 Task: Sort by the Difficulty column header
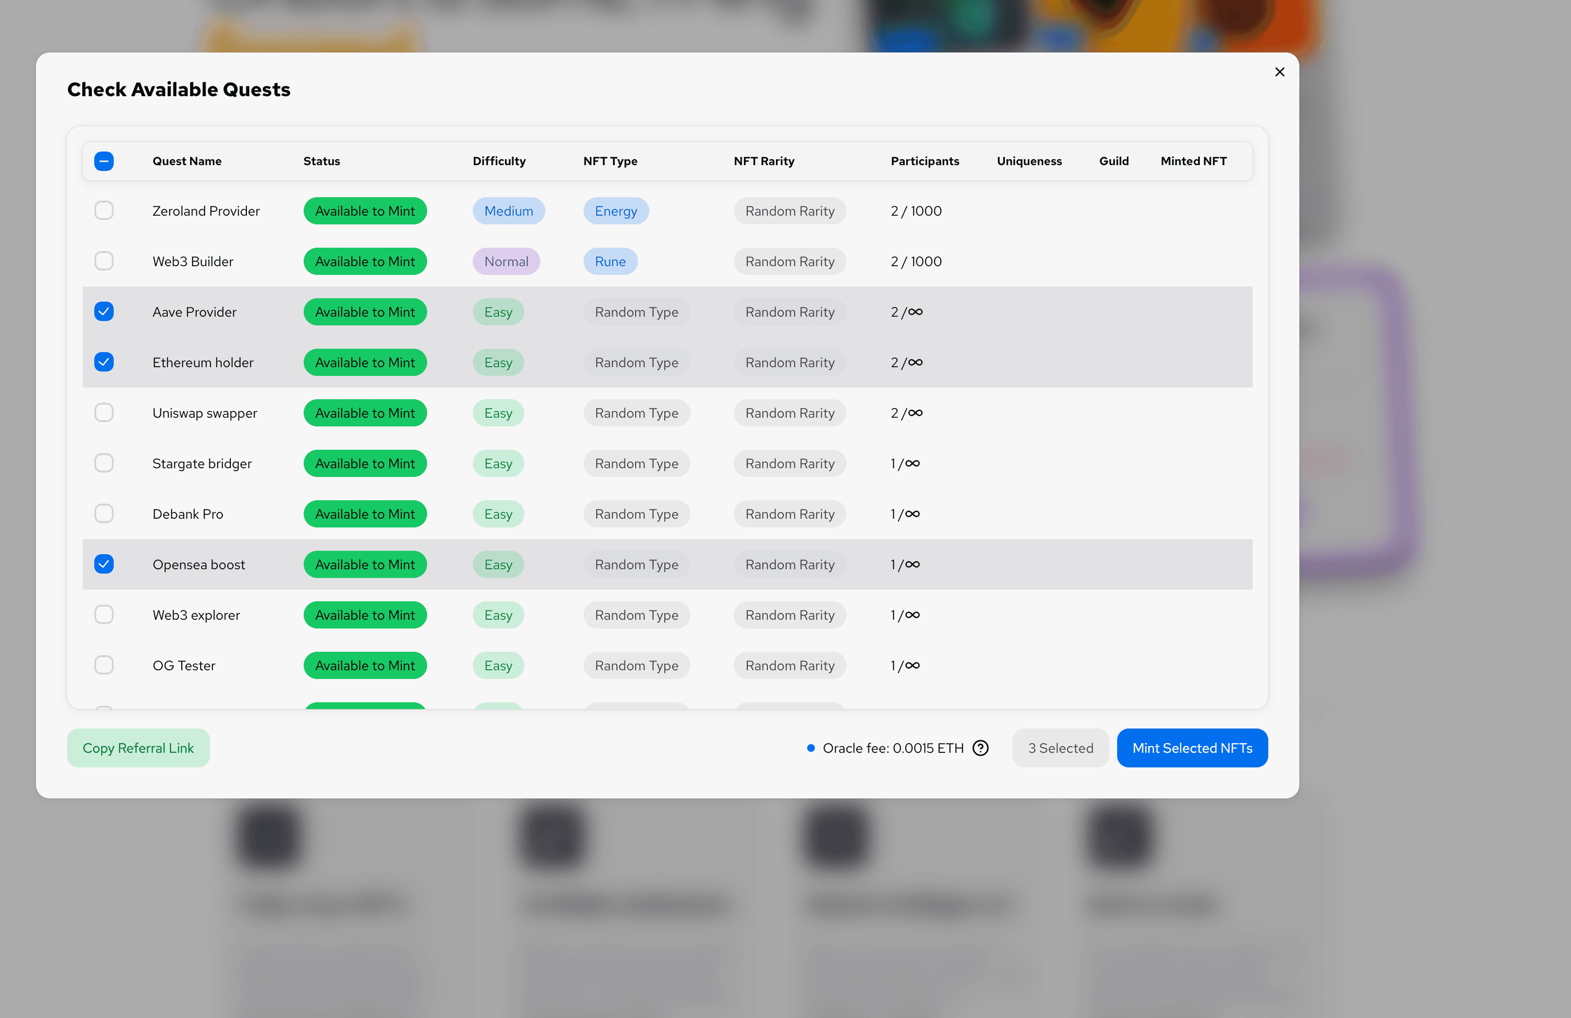tap(499, 160)
